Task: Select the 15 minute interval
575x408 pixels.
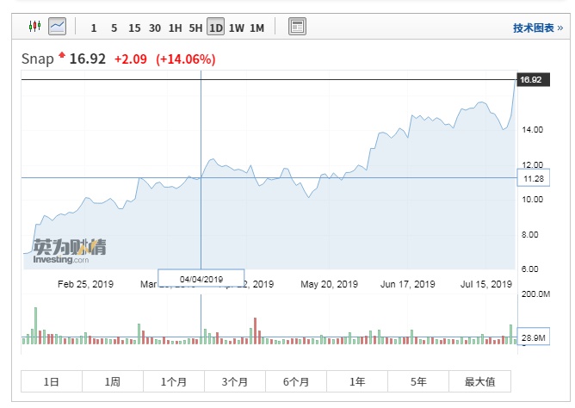Action: point(134,28)
